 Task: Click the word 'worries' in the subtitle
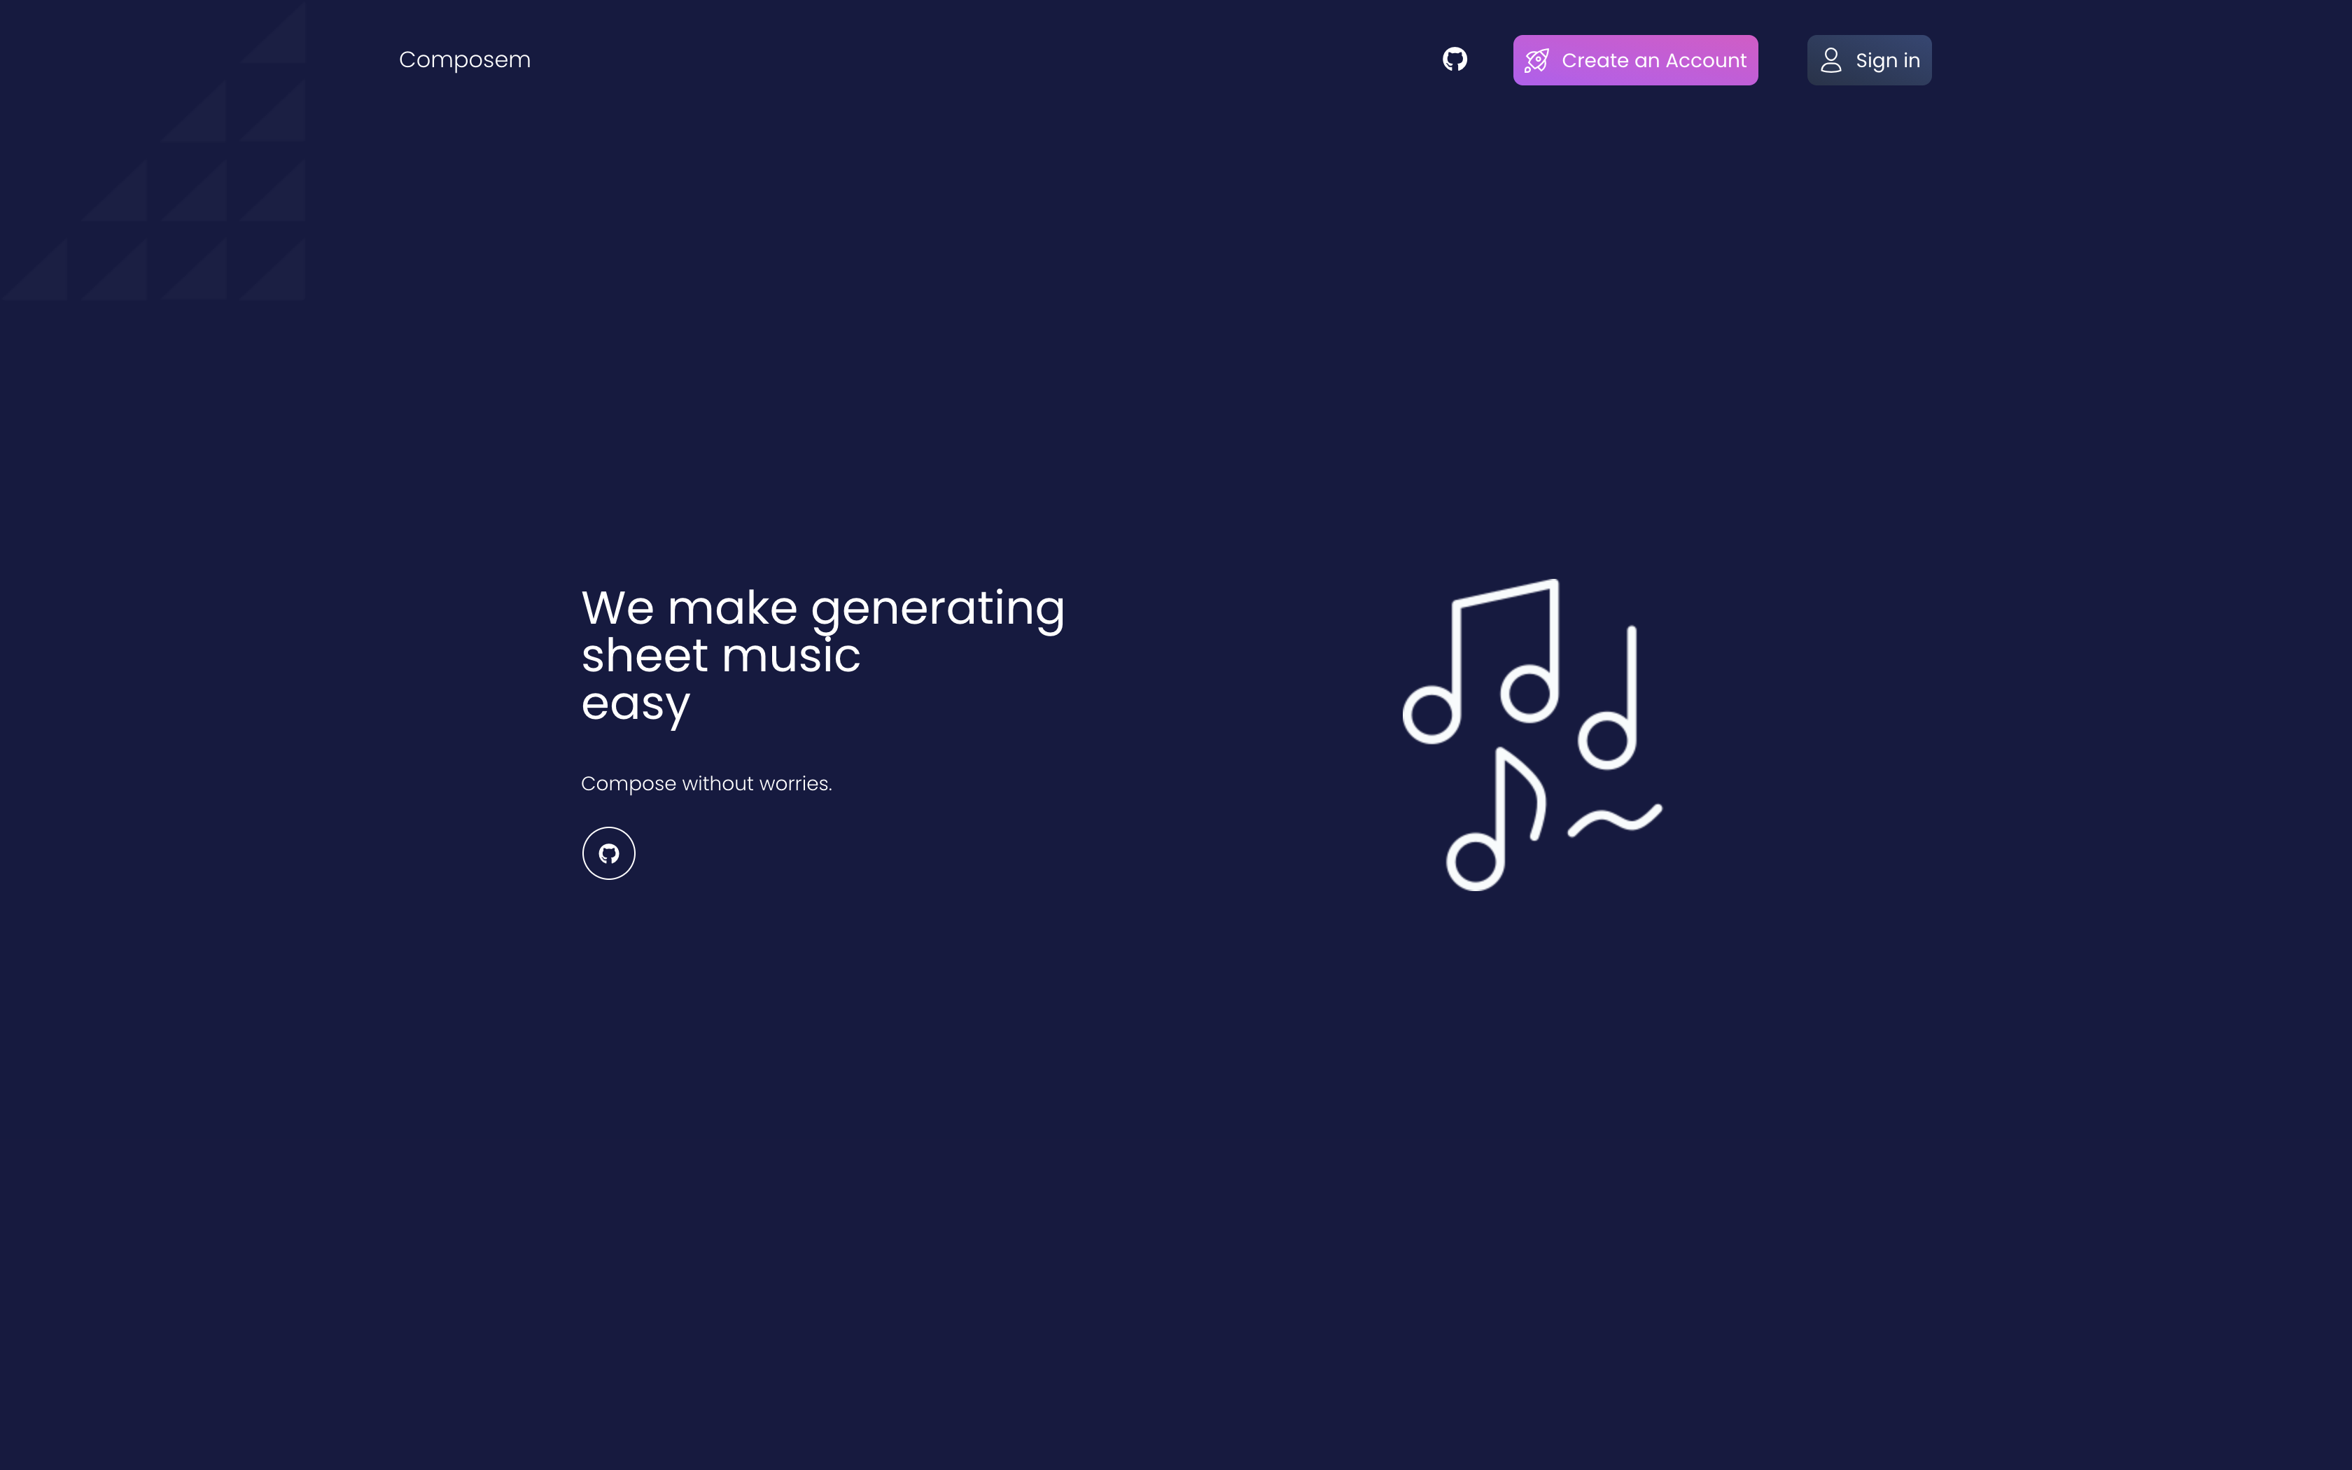click(x=794, y=783)
